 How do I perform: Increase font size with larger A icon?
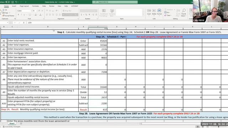39,11
